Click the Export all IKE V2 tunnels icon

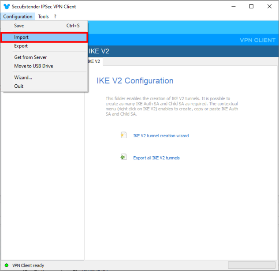click(x=124, y=157)
